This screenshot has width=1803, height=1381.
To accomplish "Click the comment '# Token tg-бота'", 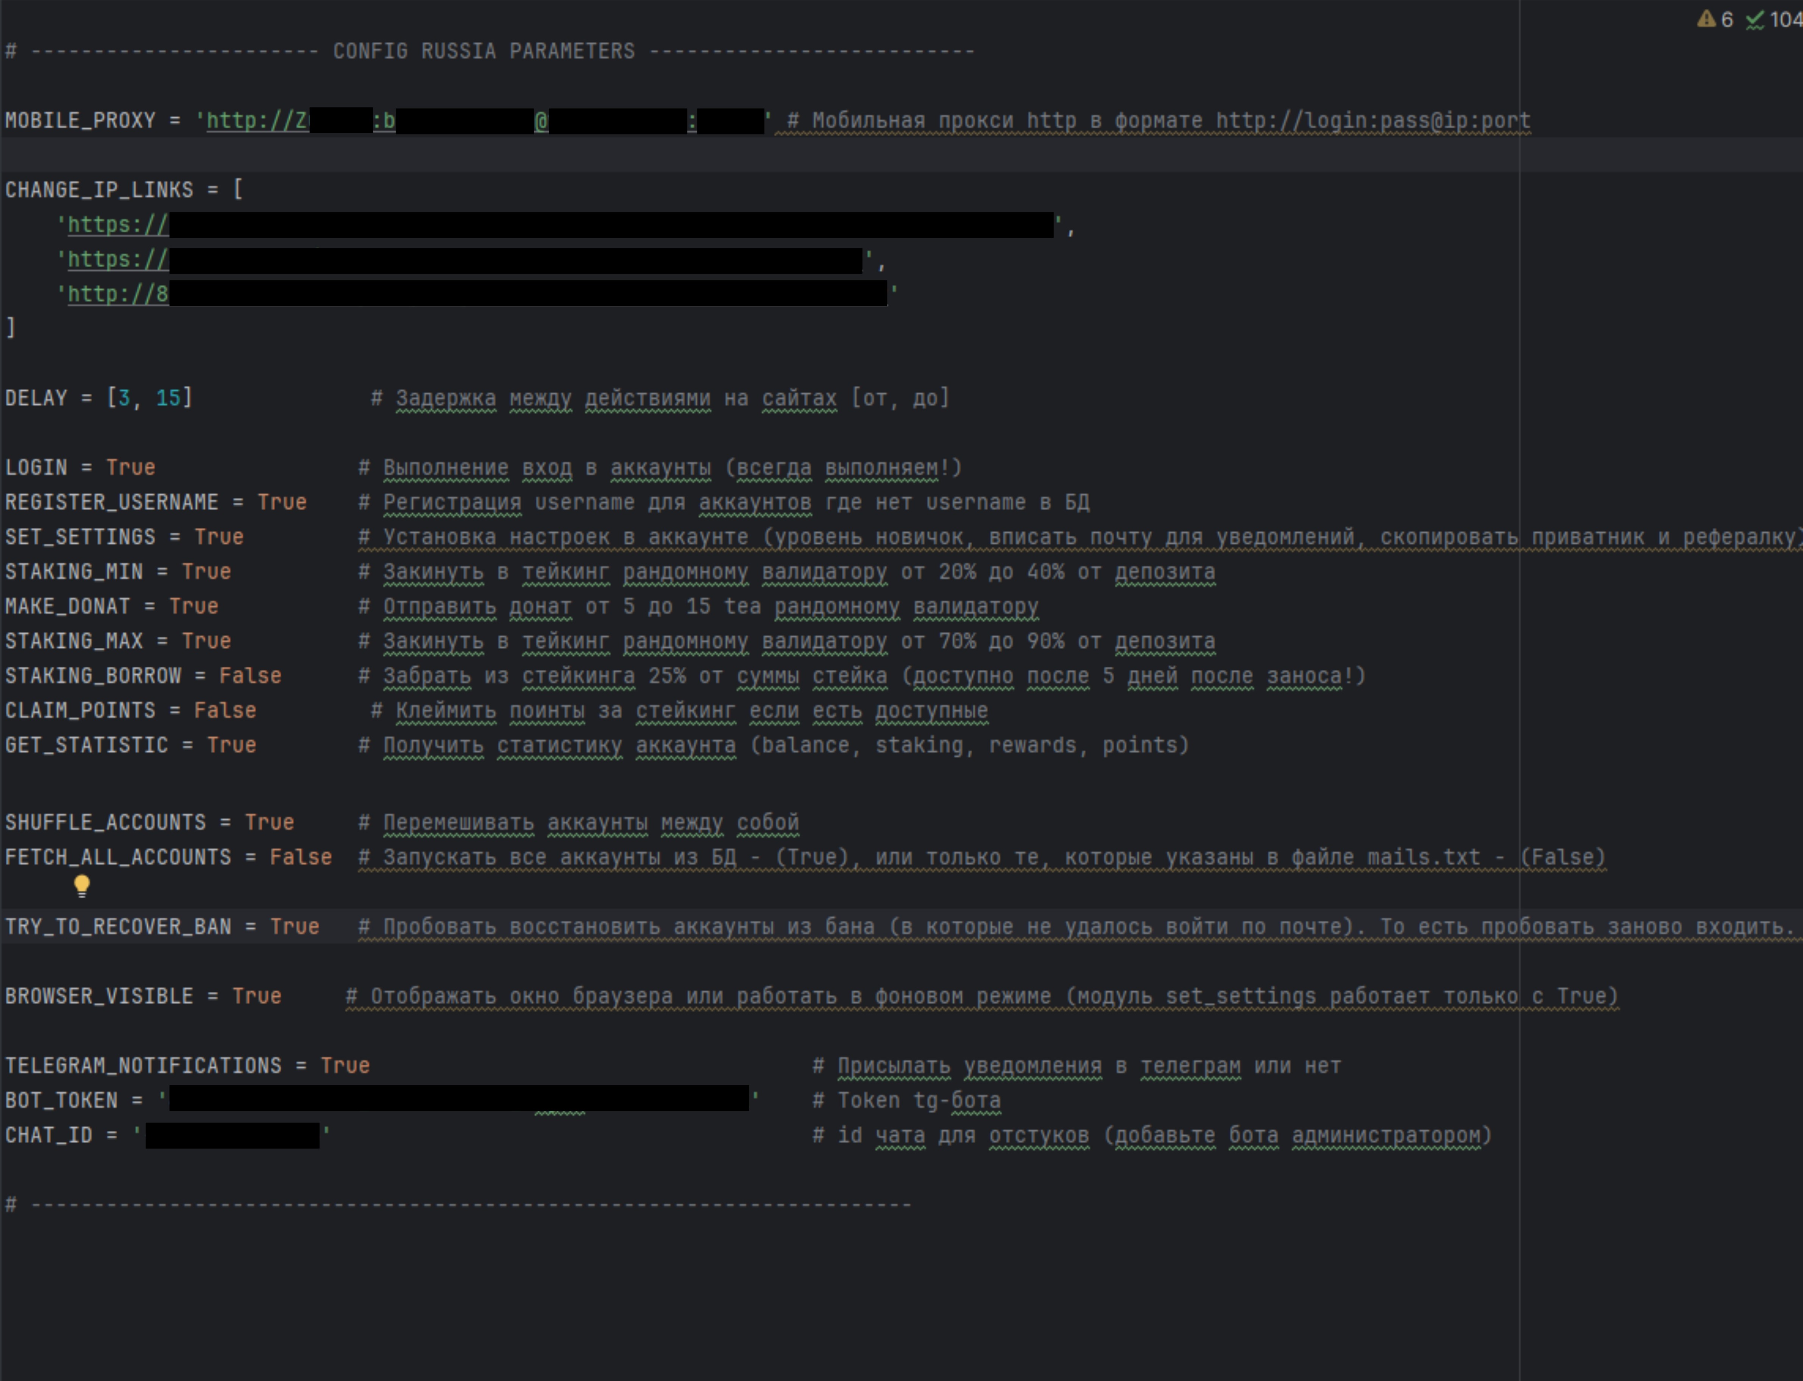I will pyautogui.click(x=907, y=1101).
